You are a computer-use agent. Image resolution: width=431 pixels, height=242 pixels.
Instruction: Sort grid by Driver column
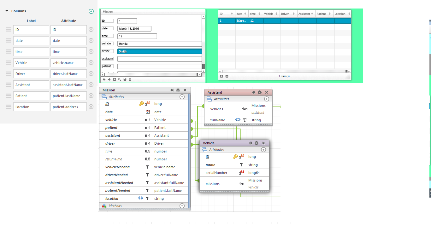[288, 14]
